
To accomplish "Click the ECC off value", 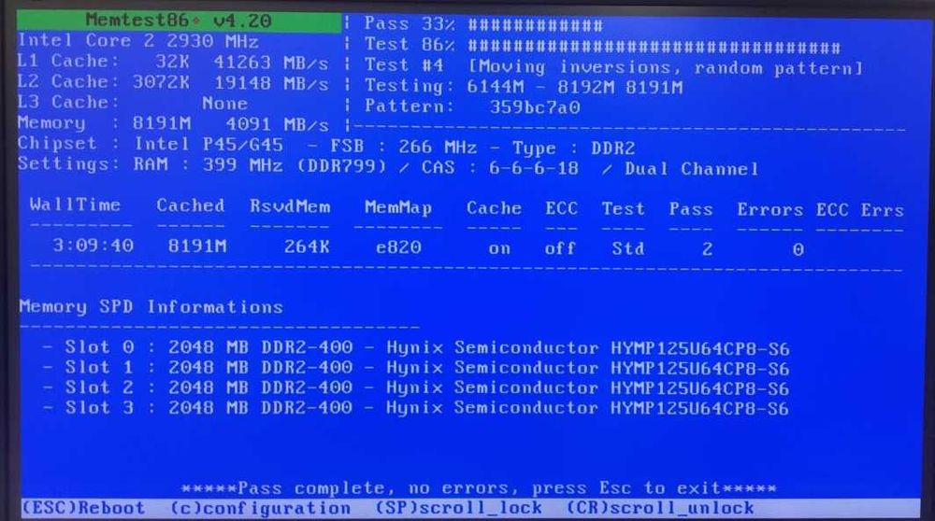I will pyautogui.click(x=560, y=248).
